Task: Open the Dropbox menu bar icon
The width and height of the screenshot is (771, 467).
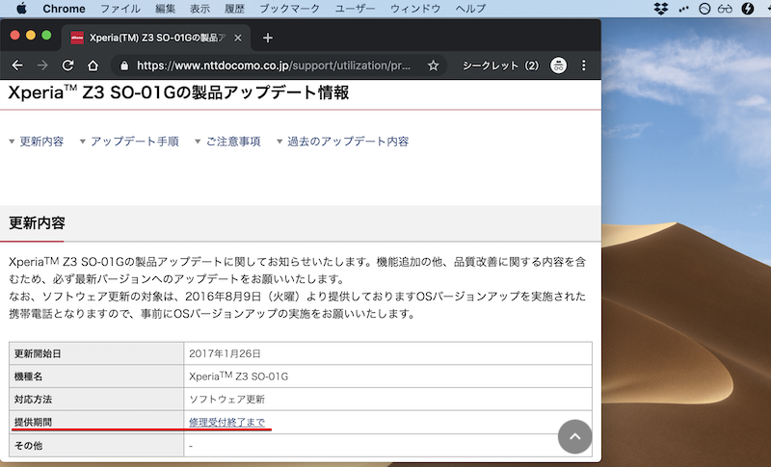Action: pos(661,9)
